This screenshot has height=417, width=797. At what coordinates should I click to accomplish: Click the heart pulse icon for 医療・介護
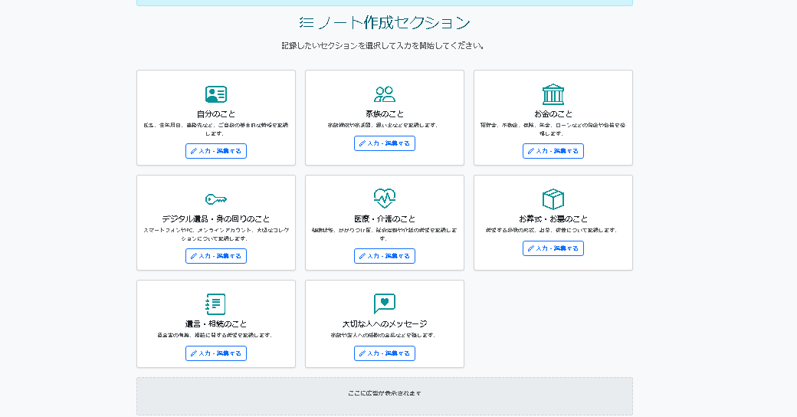[x=384, y=199]
